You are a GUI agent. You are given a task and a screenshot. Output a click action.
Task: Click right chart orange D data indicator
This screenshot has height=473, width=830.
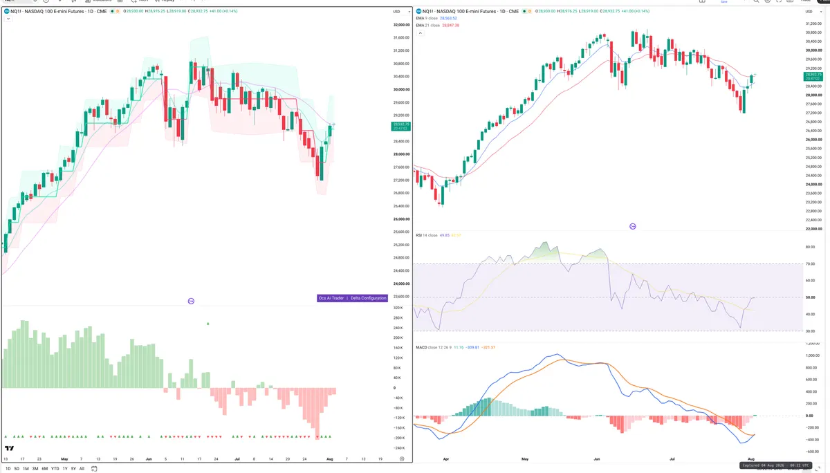click(530, 12)
